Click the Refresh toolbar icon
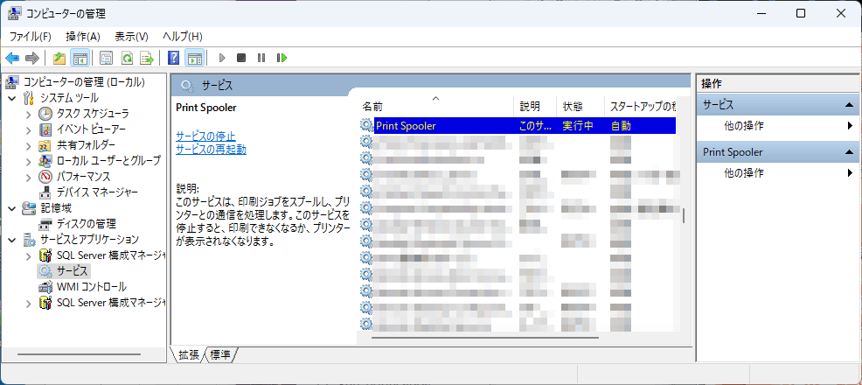 127,58
